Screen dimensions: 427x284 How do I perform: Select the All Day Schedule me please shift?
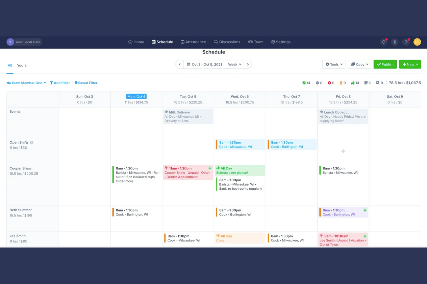click(239, 170)
